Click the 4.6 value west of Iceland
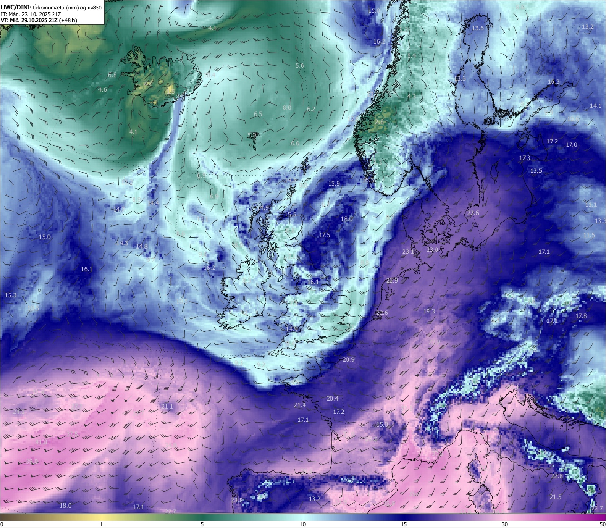The height and width of the screenshot is (528, 606). [x=103, y=89]
